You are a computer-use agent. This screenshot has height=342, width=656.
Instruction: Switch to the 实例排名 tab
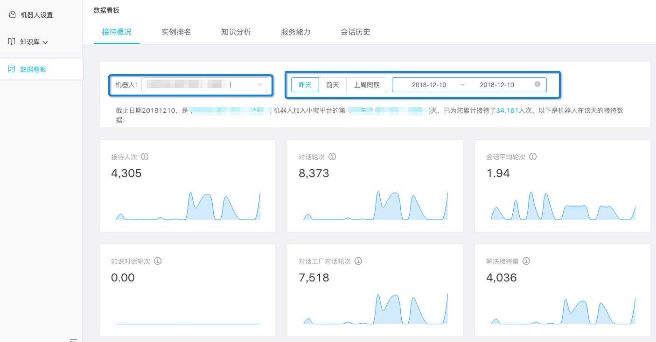pos(176,32)
